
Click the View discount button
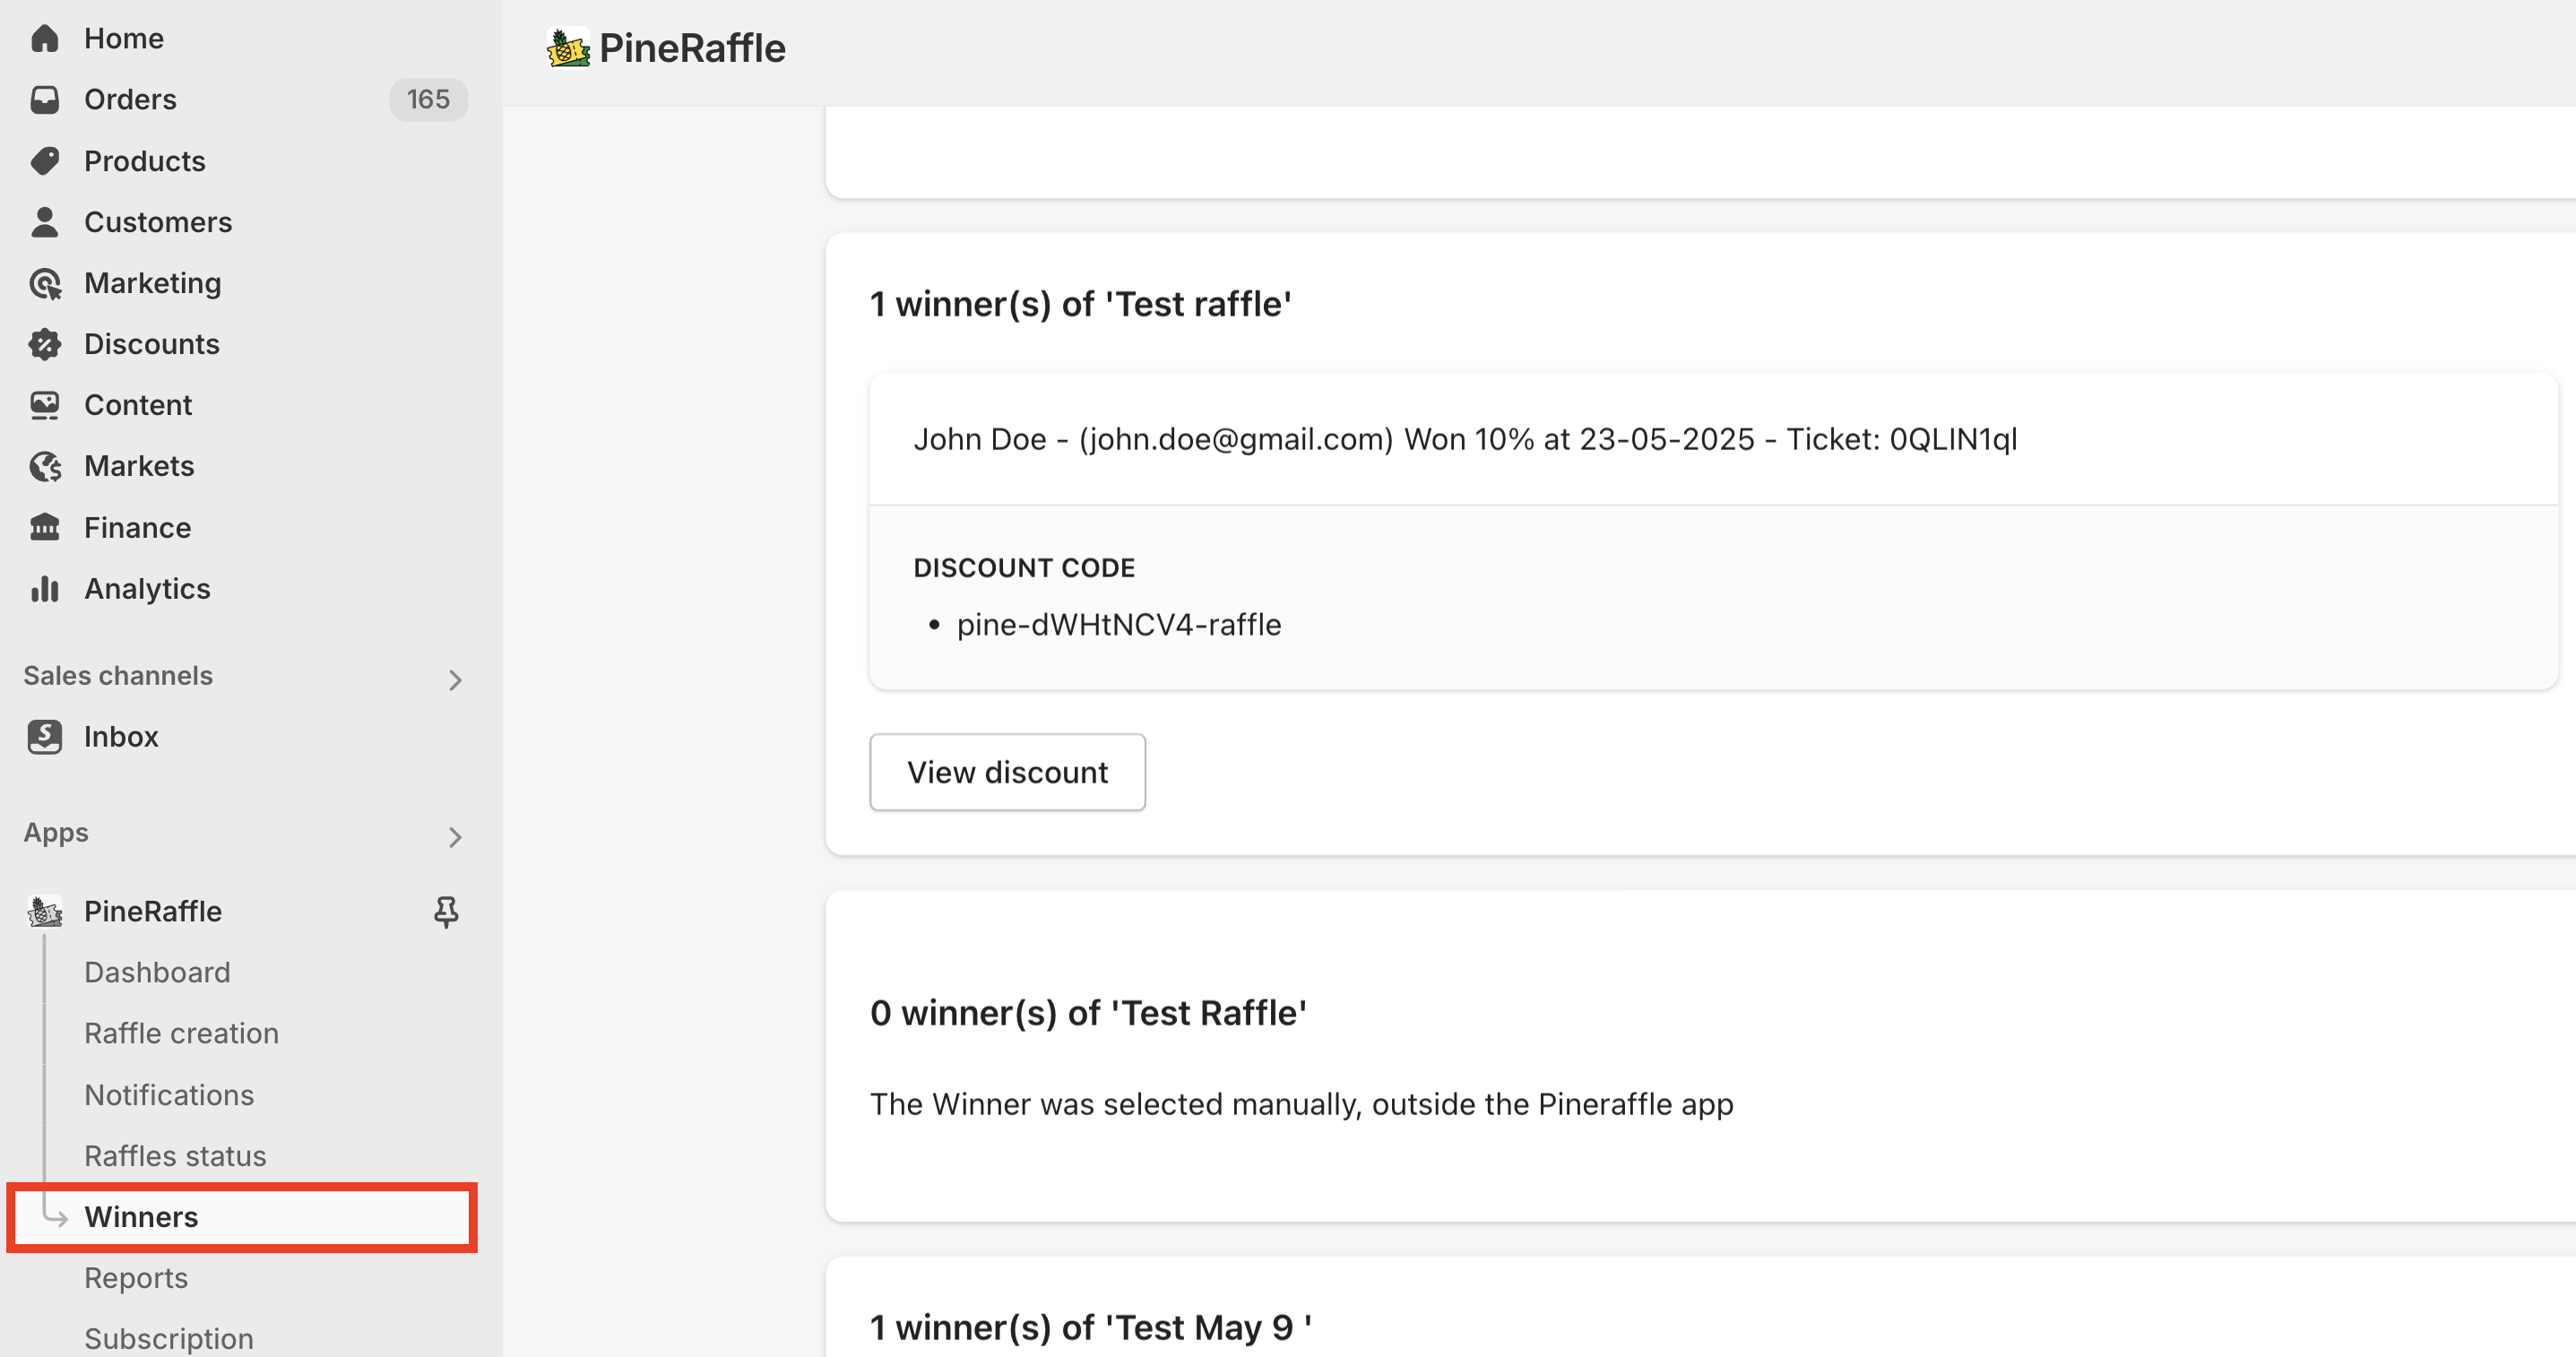coord(1007,772)
